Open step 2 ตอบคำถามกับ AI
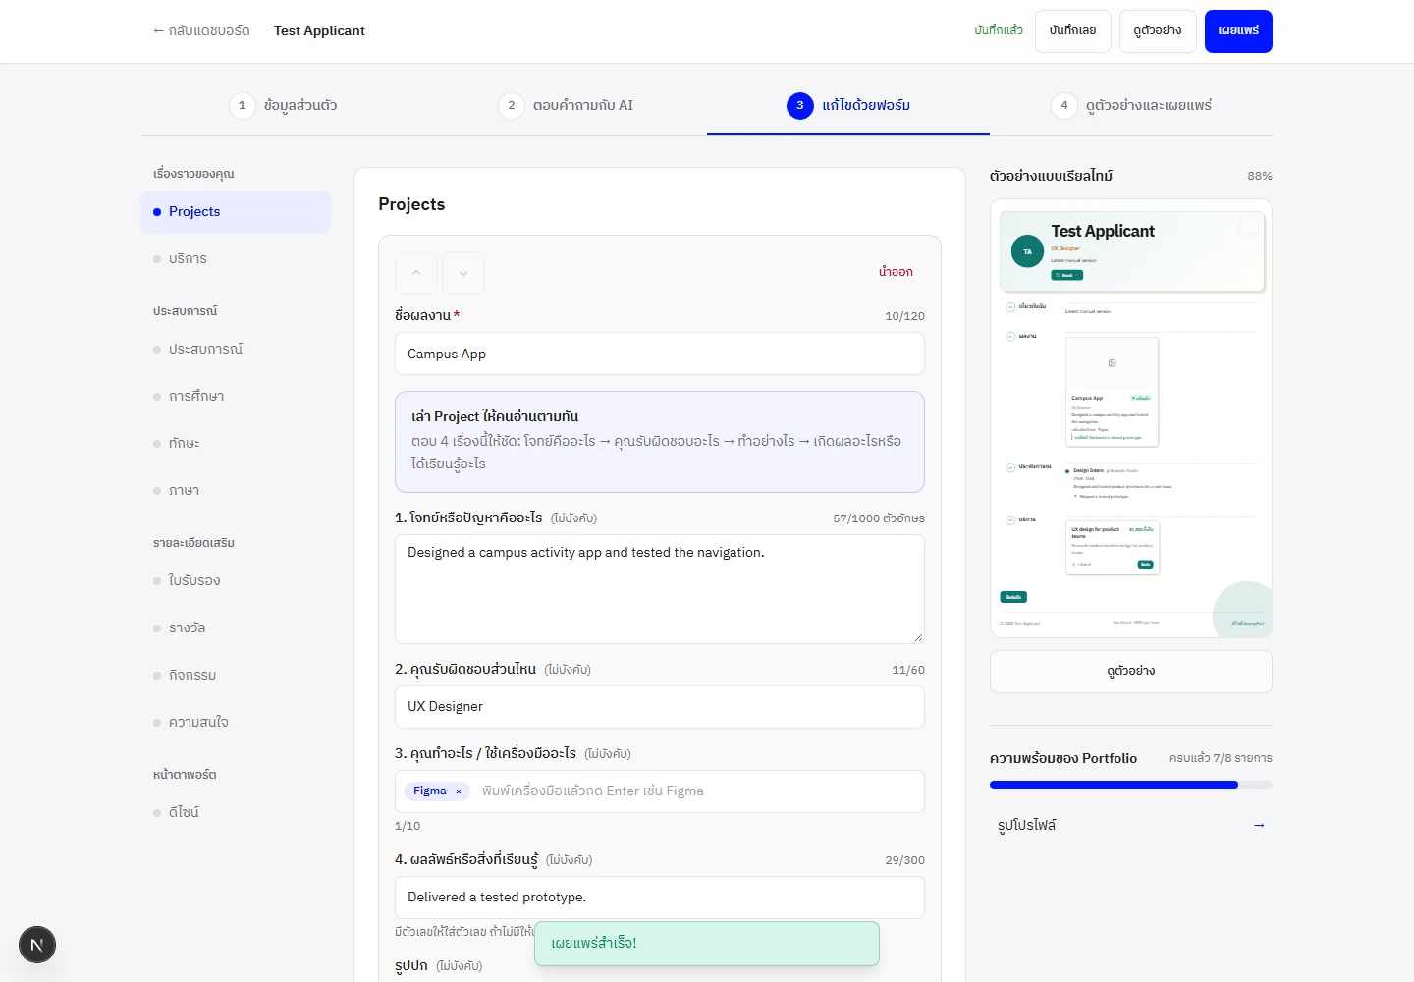Image resolution: width=1414 pixels, height=982 pixels. (567, 105)
